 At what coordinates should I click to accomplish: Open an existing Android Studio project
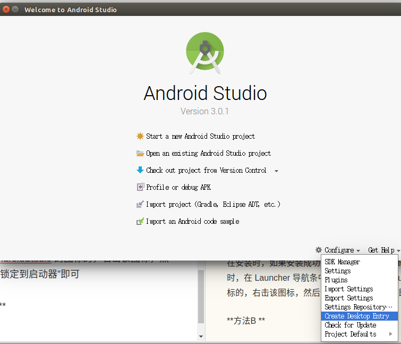pyautogui.click(x=208, y=153)
